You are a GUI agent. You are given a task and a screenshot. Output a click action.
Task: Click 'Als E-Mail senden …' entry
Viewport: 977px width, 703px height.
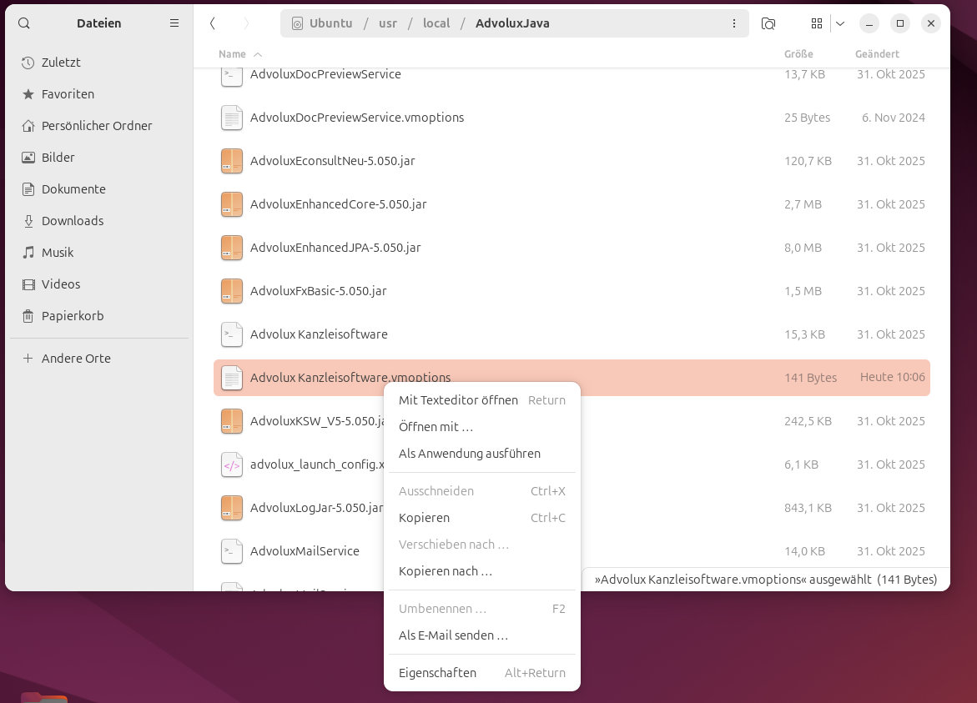(x=453, y=635)
